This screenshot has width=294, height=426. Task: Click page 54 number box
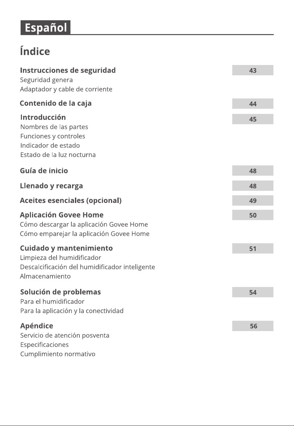coord(253,292)
